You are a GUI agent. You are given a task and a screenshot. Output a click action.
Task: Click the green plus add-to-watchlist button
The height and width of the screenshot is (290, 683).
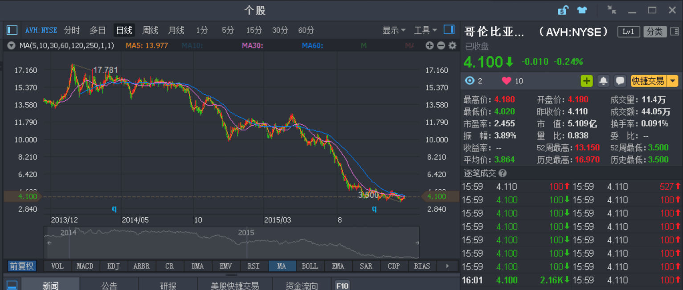(587, 81)
